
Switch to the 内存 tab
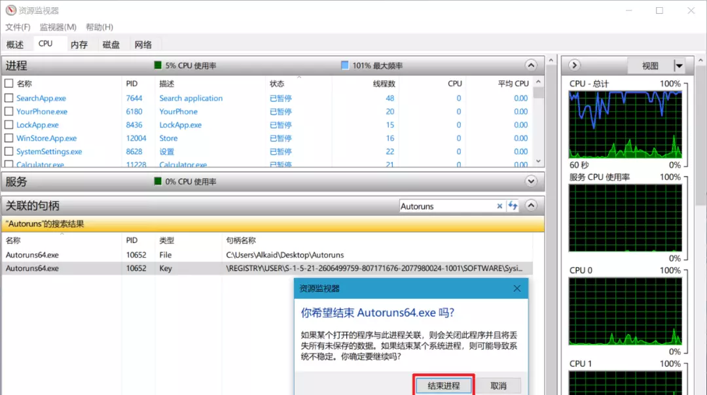[79, 44]
